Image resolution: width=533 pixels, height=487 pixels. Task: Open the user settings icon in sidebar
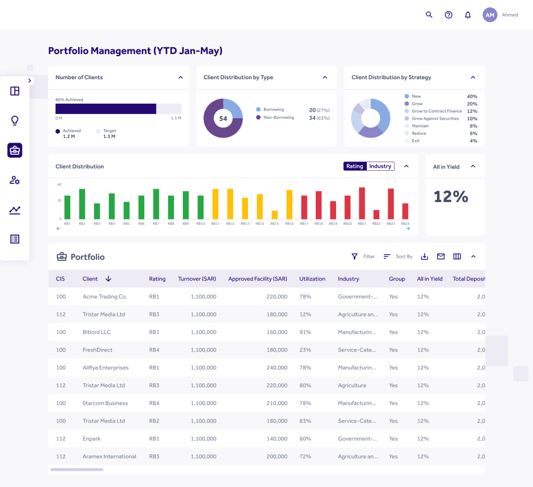15,180
